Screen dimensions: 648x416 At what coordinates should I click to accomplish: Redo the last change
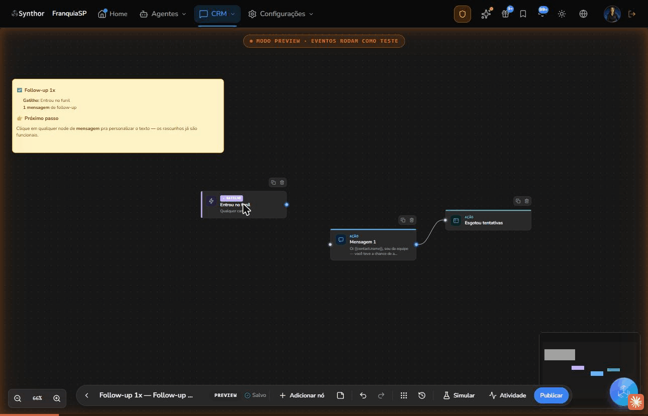coord(381,395)
